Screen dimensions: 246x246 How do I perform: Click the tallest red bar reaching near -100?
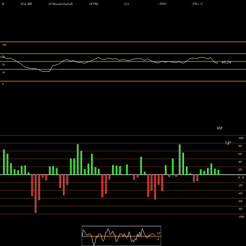coord(35,194)
